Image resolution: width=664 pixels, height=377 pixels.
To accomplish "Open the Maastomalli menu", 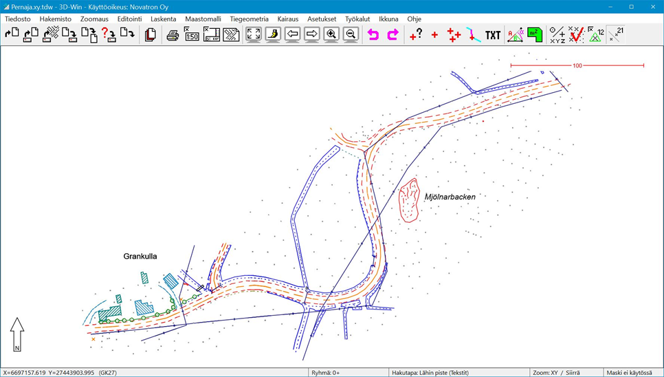I will click(x=203, y=19).
